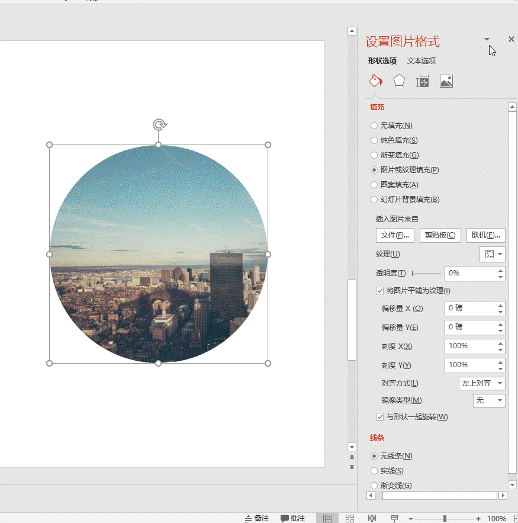518x523 pixels.
Task: Expand the 对齐方式 dropdown
Action: [x=482, y=383]
